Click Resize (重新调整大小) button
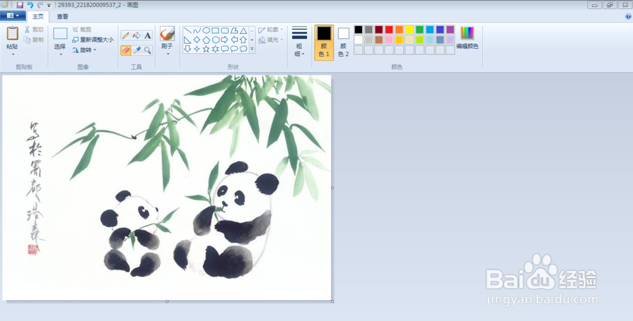 click(x=93, y=39)
